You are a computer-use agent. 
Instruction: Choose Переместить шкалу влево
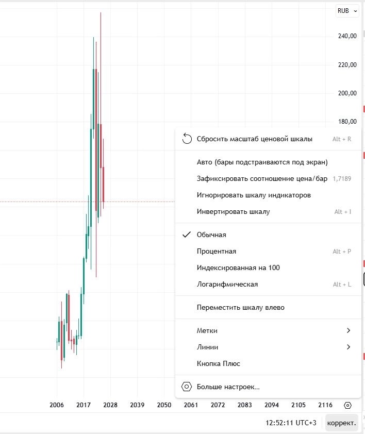pyautogui.click(x=240, y=307)
